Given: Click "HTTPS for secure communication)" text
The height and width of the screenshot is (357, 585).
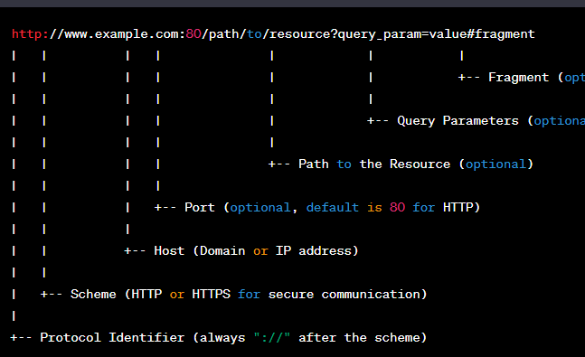Looking at the screenshot, I should click(x=309, y=295).
